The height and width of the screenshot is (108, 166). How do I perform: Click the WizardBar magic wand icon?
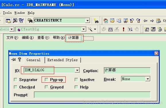(90, 29)
